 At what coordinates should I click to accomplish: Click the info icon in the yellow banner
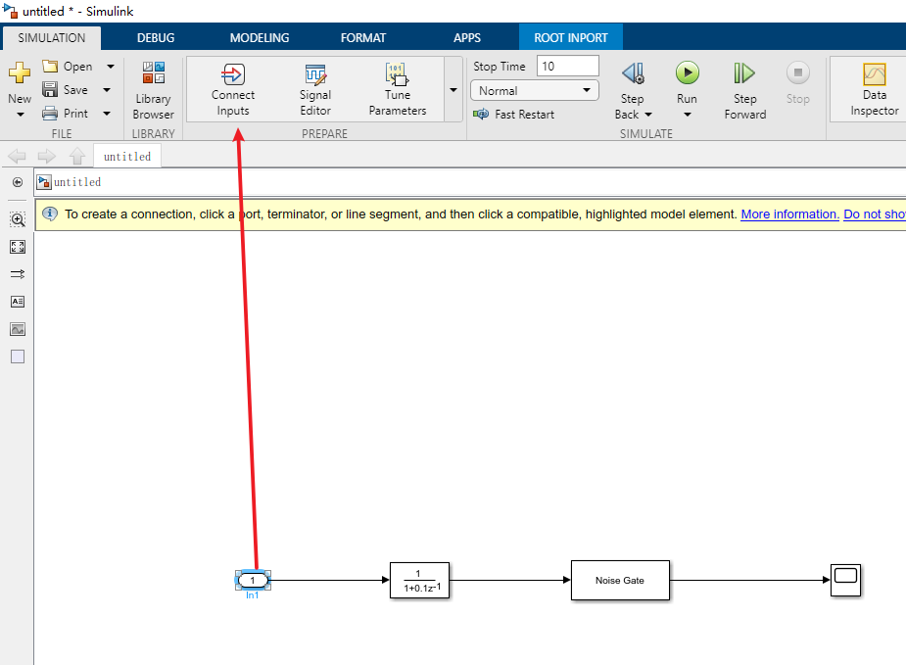(50, 214)
